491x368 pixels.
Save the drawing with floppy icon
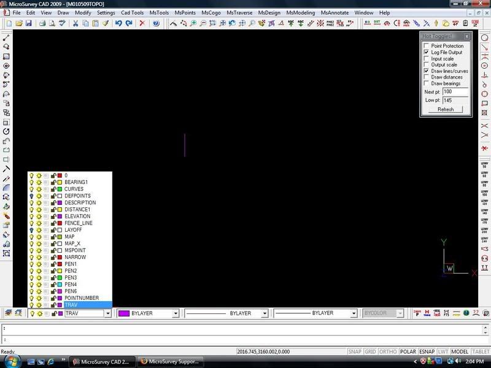coord(28,23)
